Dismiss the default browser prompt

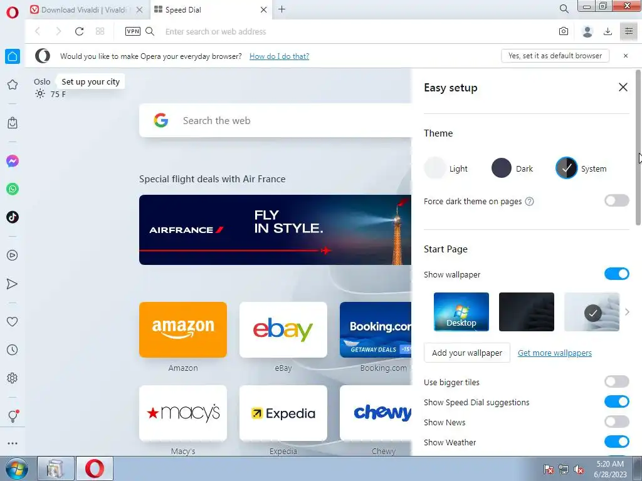(626, 56)
